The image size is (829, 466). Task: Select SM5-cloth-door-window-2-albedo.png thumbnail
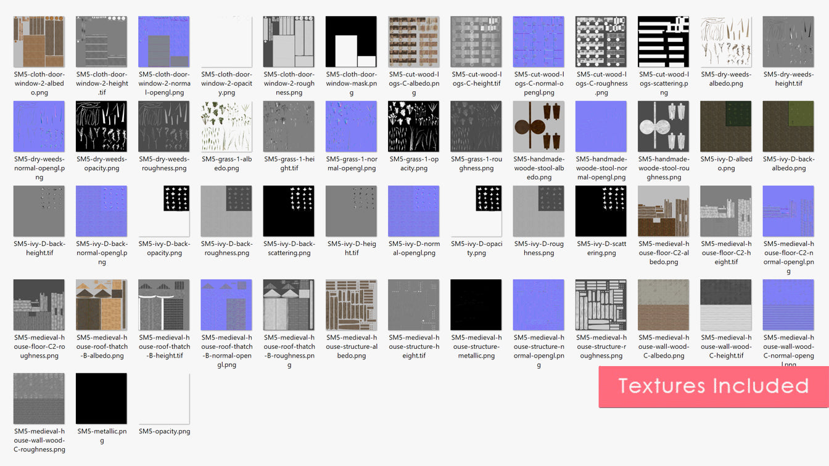pos(39,42)
